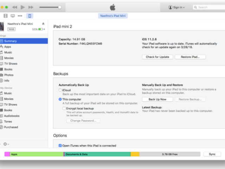Click Back Up Now button
The image size is (225, 169).
[x=157, y=99]
